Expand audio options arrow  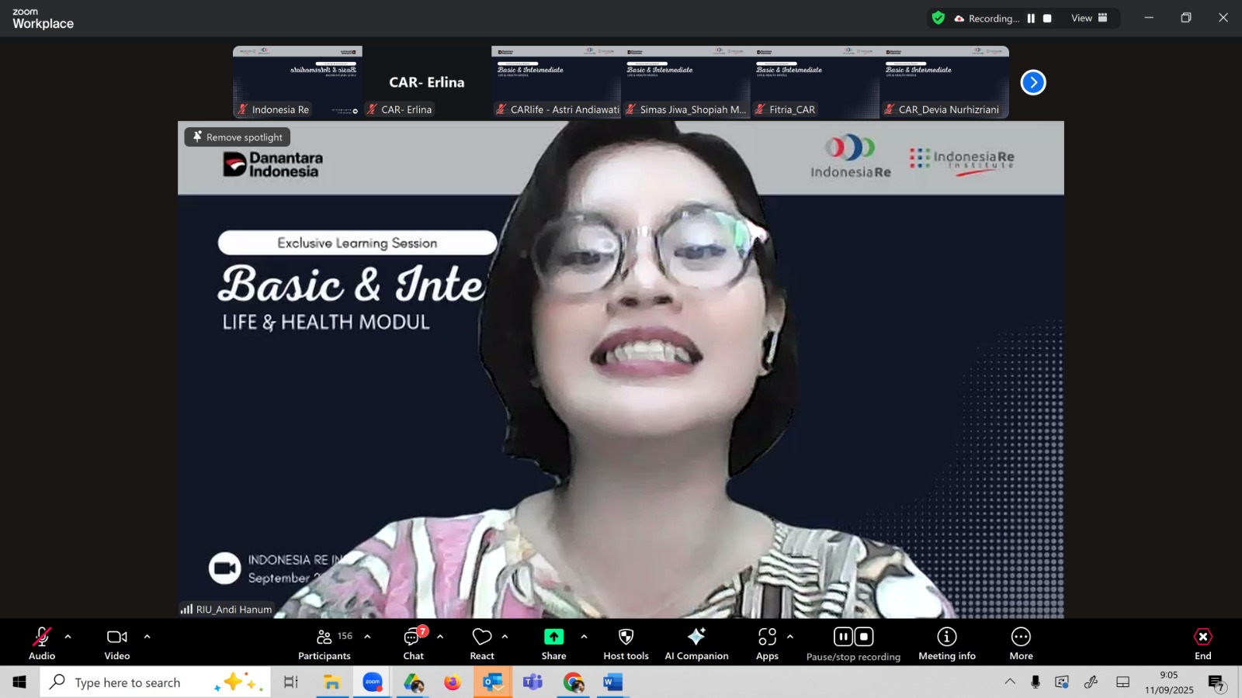[x=68, y=637]
